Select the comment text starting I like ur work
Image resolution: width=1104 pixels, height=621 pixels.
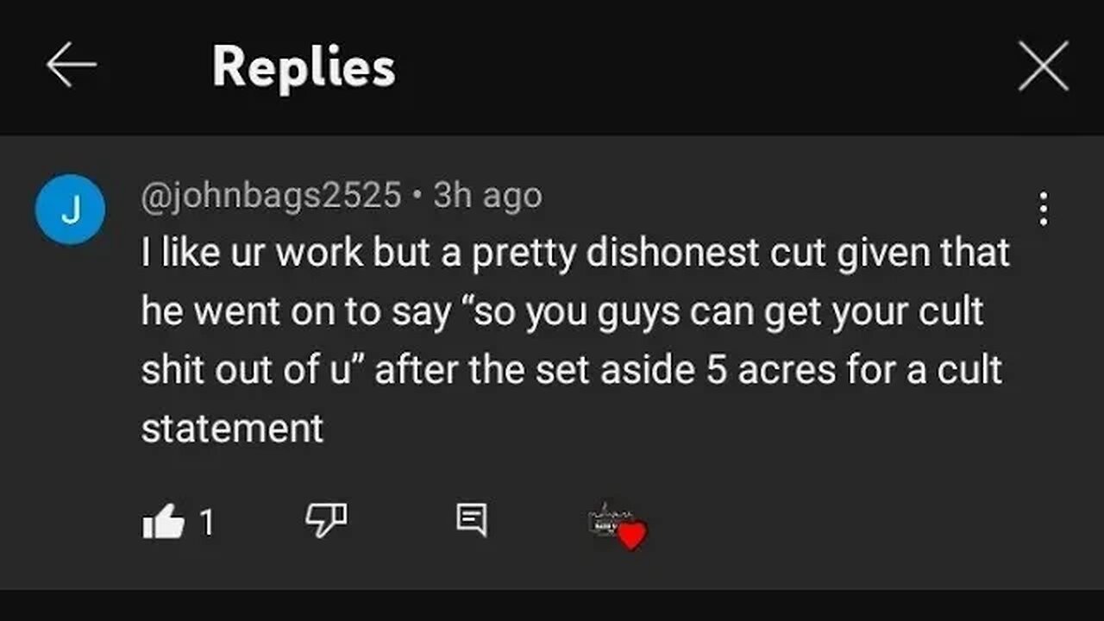(x=574, y=340)
